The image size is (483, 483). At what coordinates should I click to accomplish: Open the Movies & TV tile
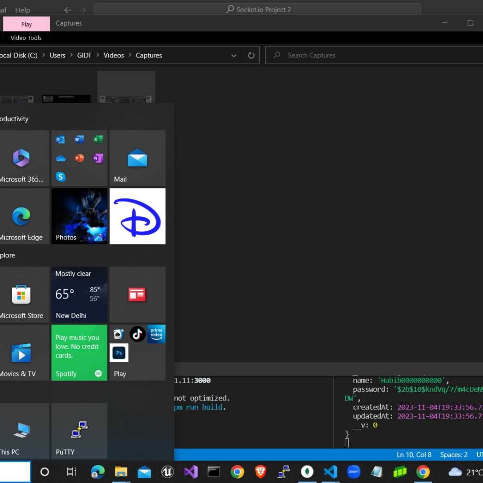24,353
